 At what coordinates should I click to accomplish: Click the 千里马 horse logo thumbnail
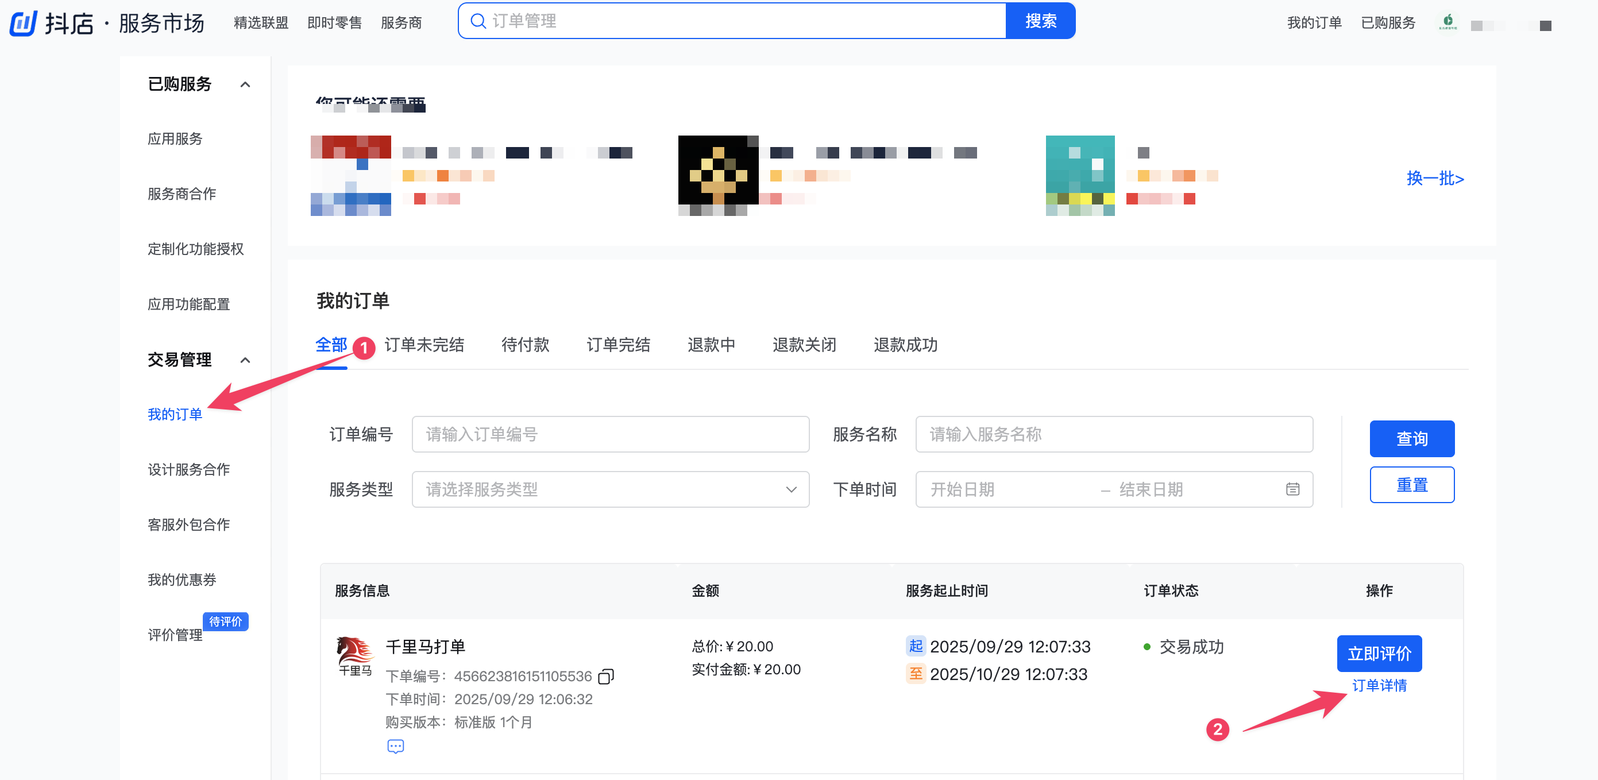[x=355, y=656]
